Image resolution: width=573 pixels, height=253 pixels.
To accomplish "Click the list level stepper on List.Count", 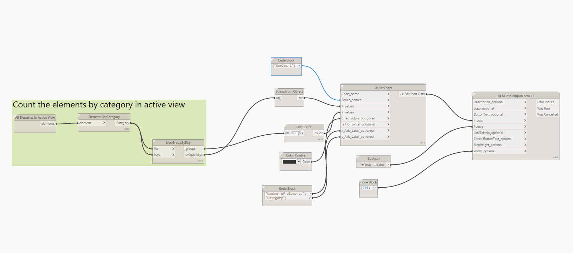I will [300, 133].
